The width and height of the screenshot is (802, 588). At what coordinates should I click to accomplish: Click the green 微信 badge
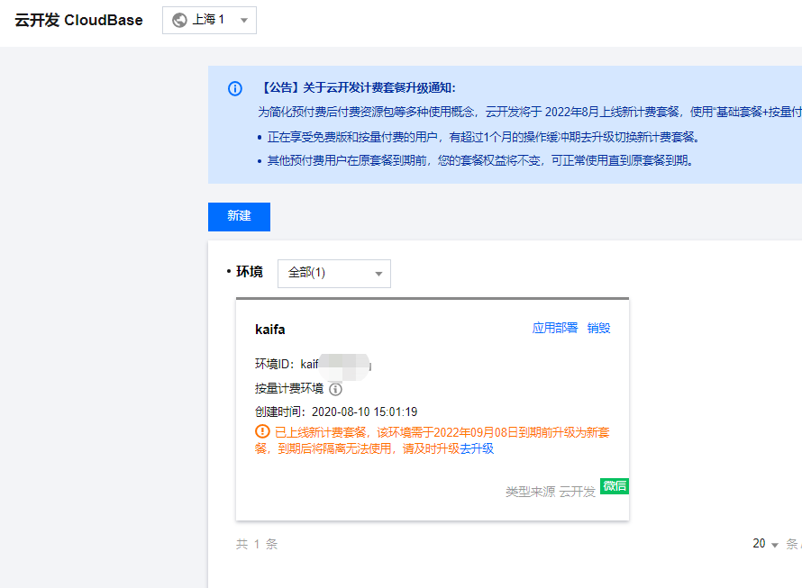(615, 485)
